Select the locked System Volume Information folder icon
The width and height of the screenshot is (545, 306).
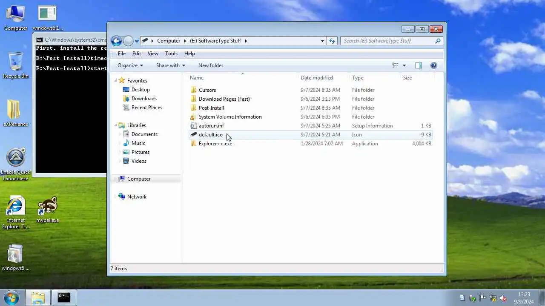193,117
